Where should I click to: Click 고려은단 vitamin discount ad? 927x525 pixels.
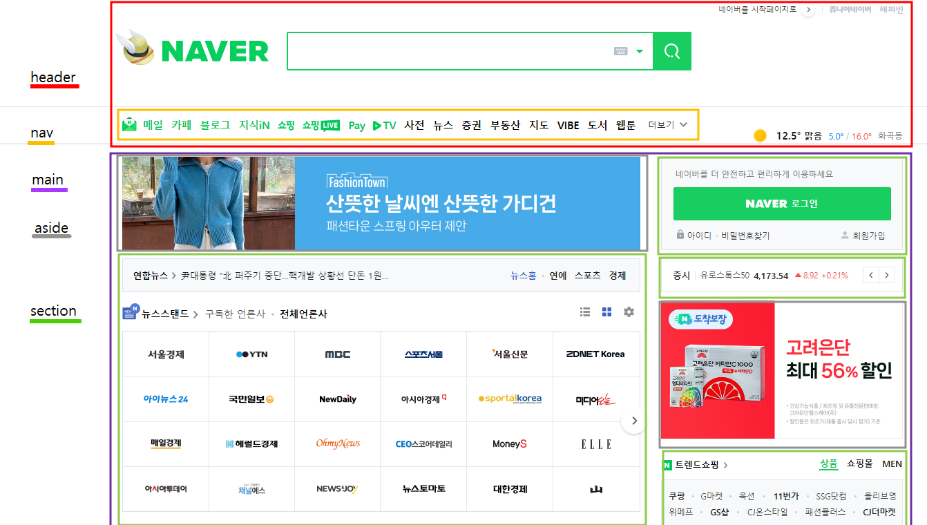click(782, 371)
